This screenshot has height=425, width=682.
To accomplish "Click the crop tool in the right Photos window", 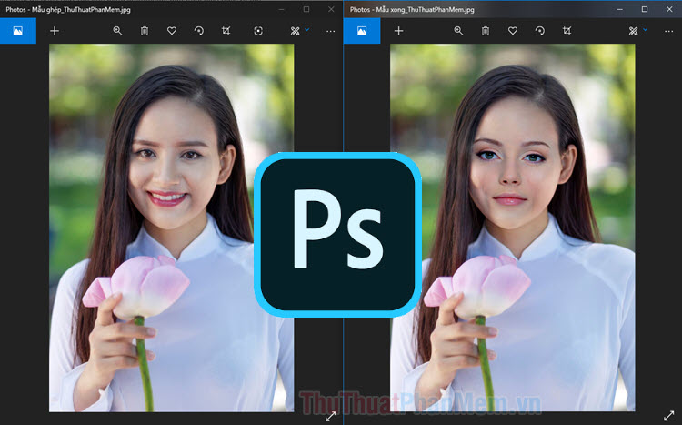I will point(567,31).
